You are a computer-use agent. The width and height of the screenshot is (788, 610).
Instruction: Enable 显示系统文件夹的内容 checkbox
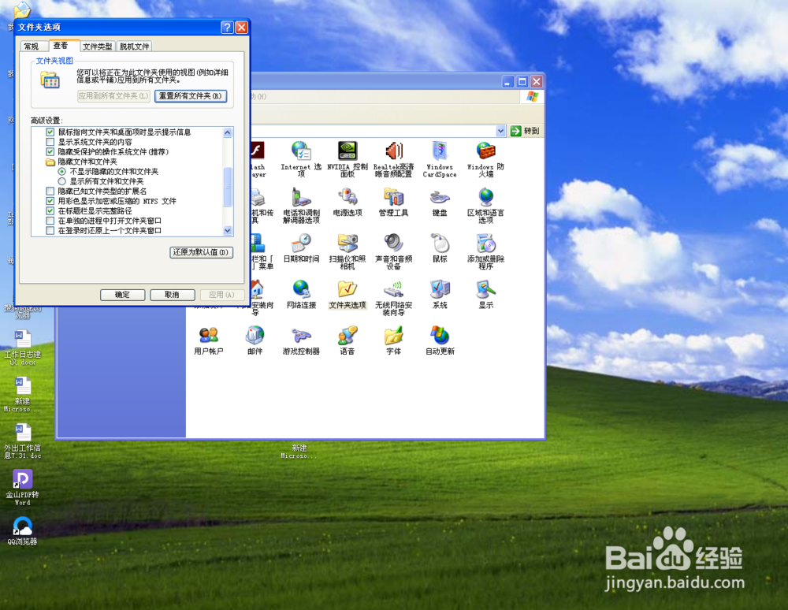(x=50, y=142)
